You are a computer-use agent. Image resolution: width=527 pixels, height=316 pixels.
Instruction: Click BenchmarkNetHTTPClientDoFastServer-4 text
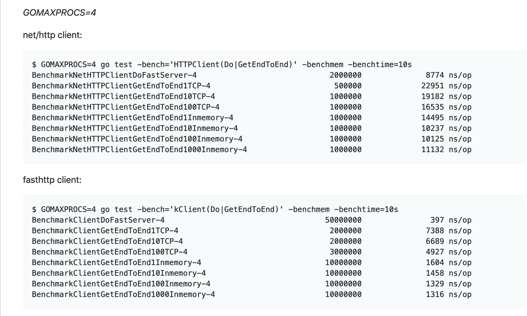click(x=114, y=75)
